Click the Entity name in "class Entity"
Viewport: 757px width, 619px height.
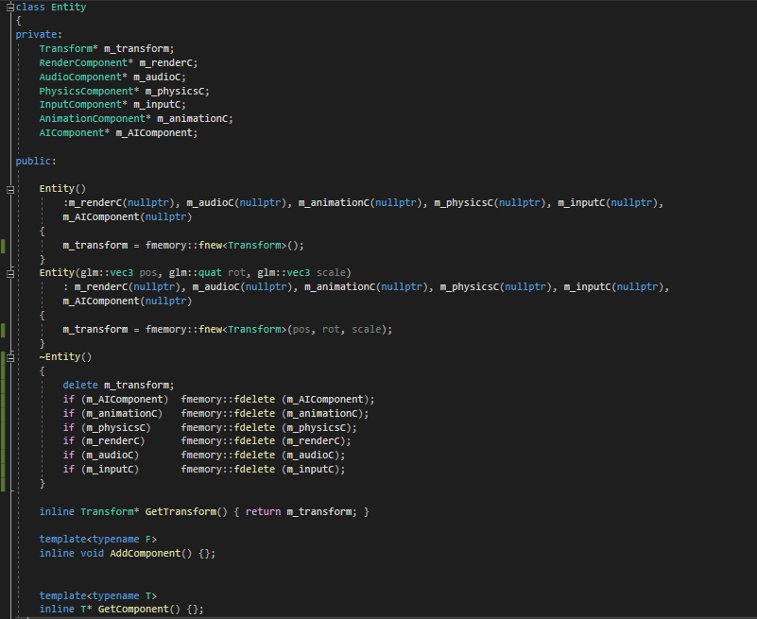coord(69,7)
